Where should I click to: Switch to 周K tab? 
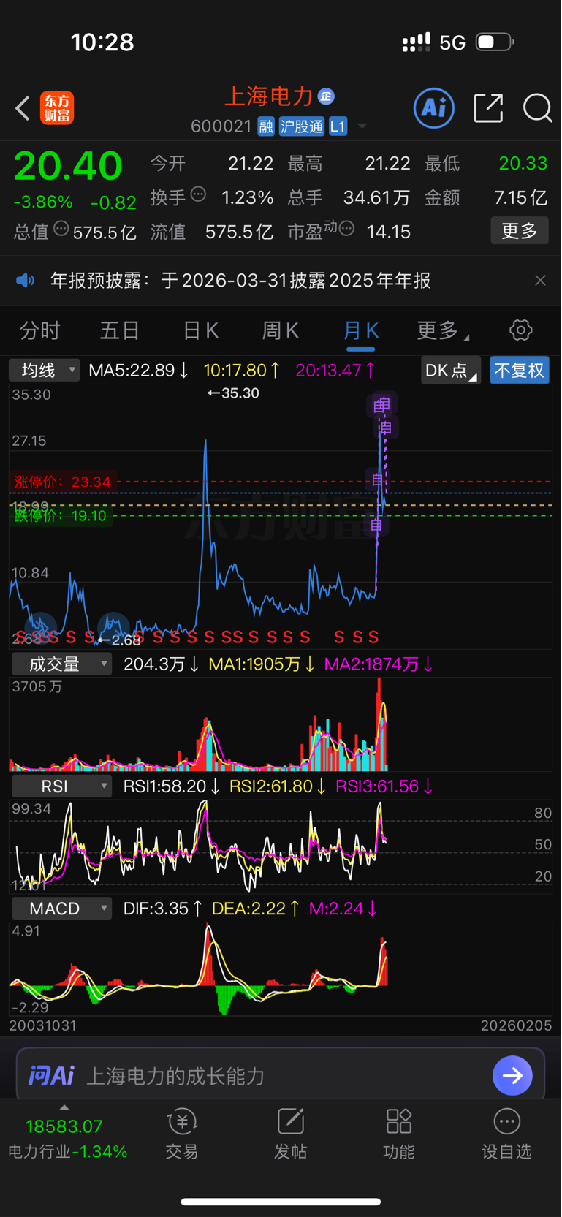280,330
